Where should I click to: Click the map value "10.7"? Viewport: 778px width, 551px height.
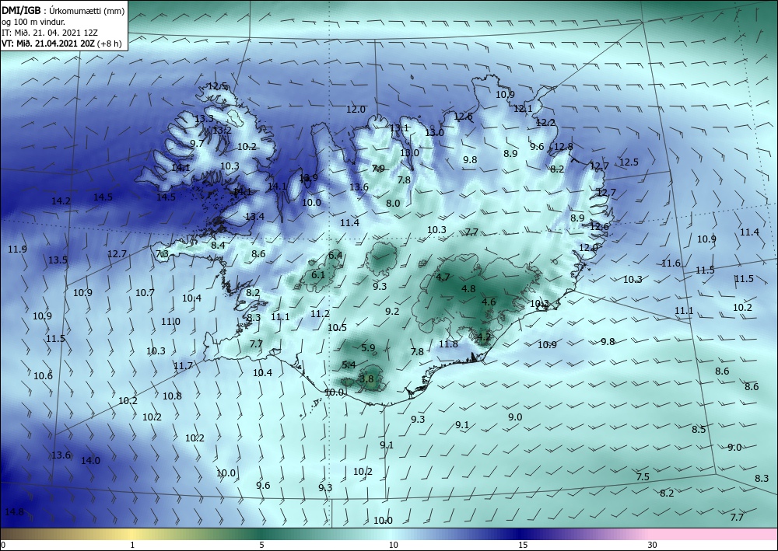(x=145, y=293)
